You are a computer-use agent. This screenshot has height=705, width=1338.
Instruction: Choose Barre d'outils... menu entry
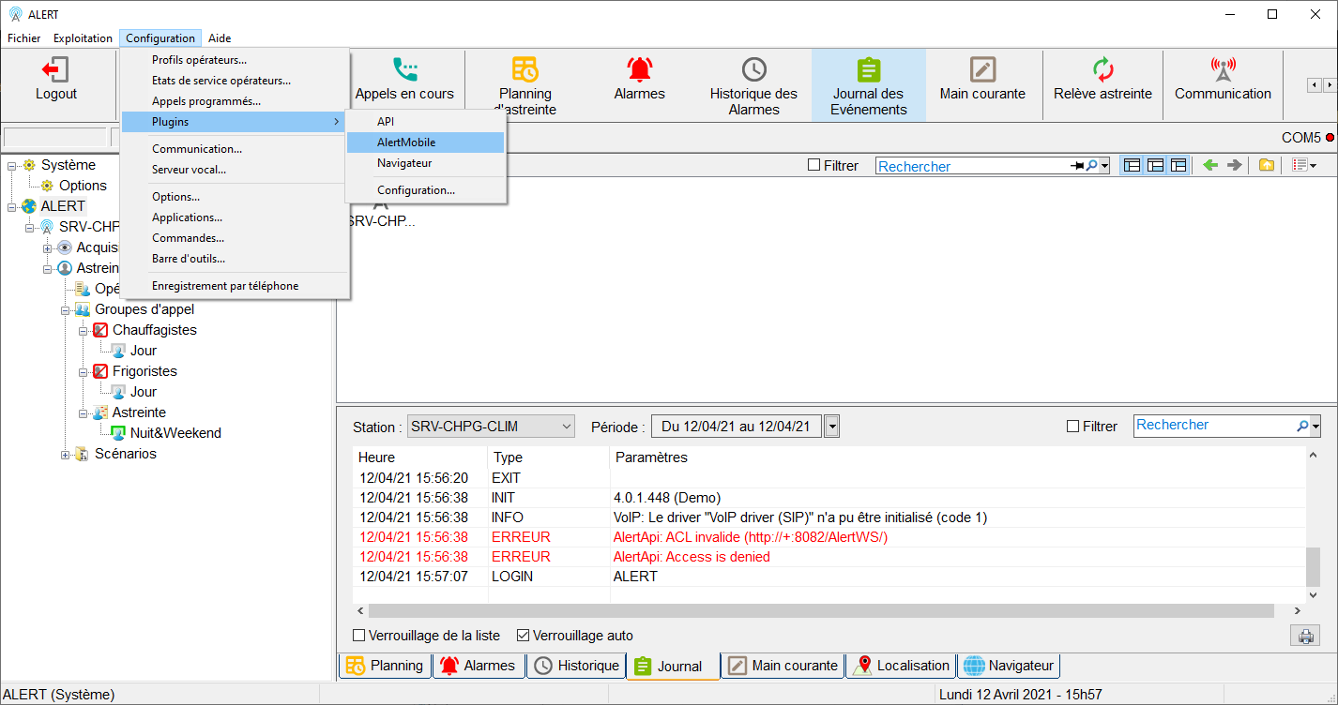click(189, 259)
